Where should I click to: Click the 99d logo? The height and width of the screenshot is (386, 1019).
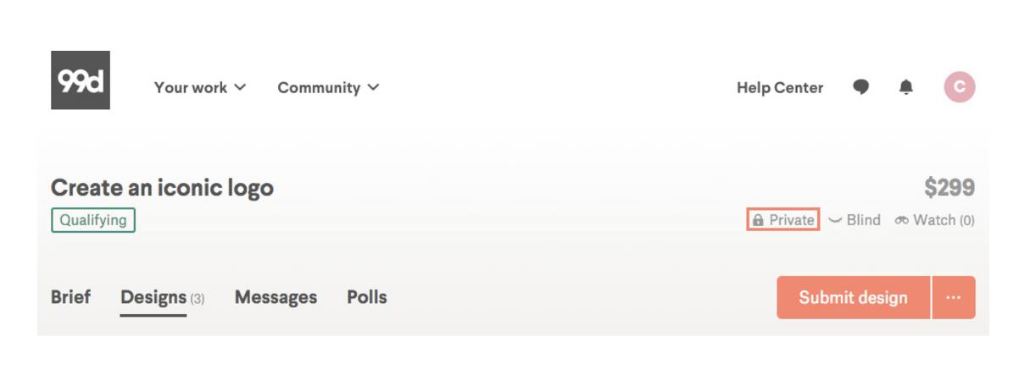coord(81,80)
